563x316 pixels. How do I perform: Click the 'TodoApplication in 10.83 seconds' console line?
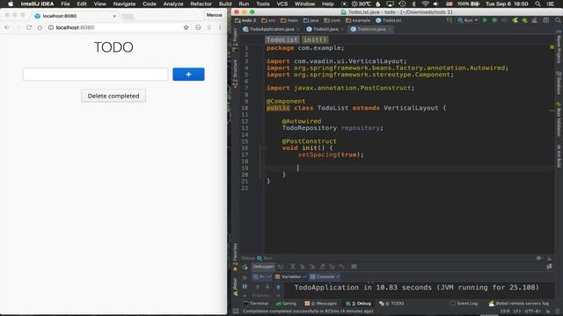pyautogui.click(x=416, y=287)
